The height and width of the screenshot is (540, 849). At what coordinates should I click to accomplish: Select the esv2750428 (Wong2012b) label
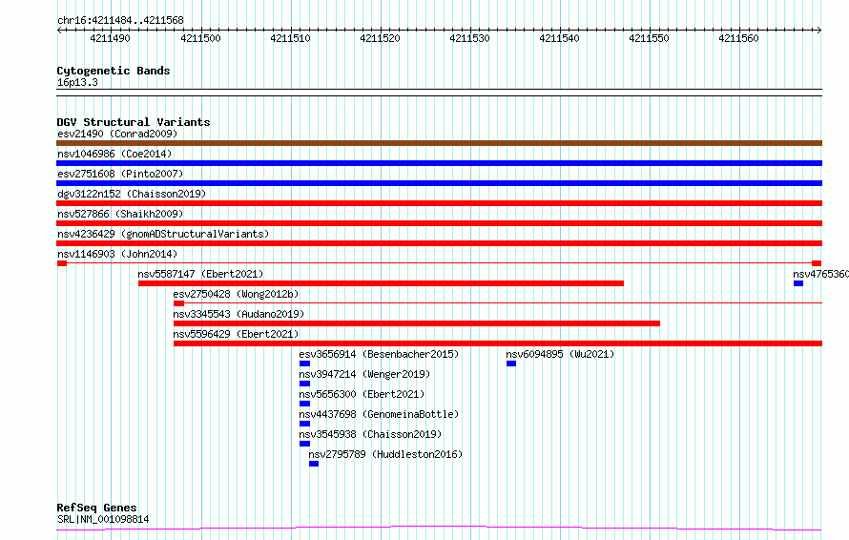(x=236, y=294)
